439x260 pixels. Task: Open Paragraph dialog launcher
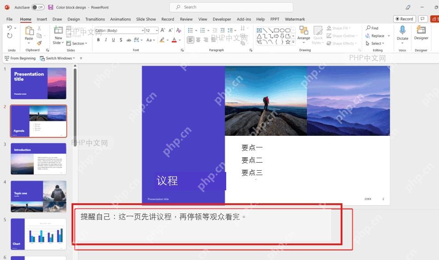coord(251,50)
